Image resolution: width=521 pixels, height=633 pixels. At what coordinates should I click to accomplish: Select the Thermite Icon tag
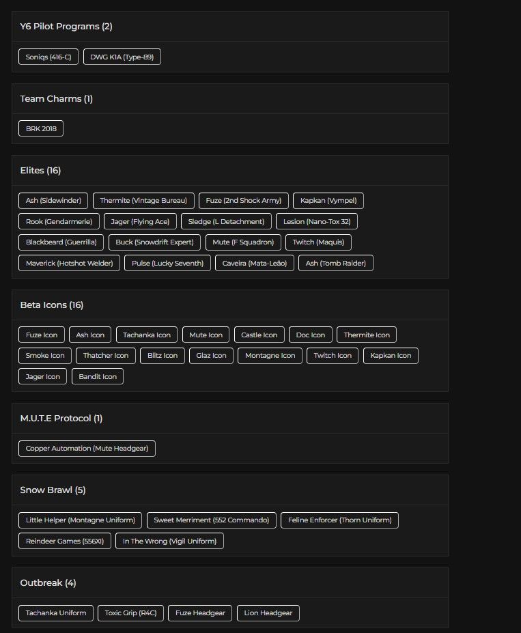(367, 335)
